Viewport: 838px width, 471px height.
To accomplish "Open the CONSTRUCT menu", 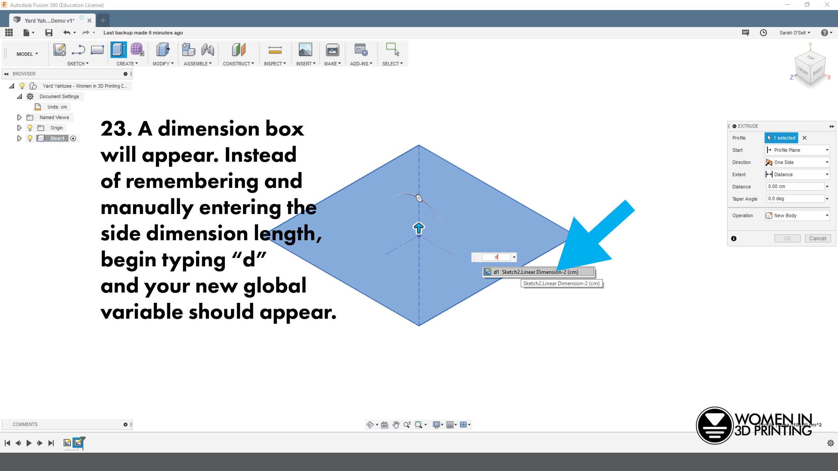I will tap(238, 64).
